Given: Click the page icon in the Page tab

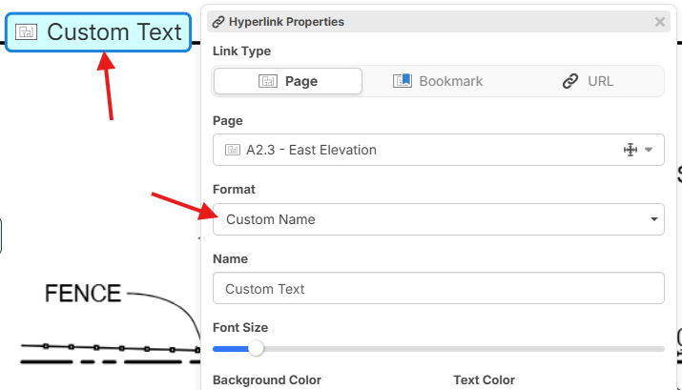Looking at the screenshot, I should coord(268,81).
